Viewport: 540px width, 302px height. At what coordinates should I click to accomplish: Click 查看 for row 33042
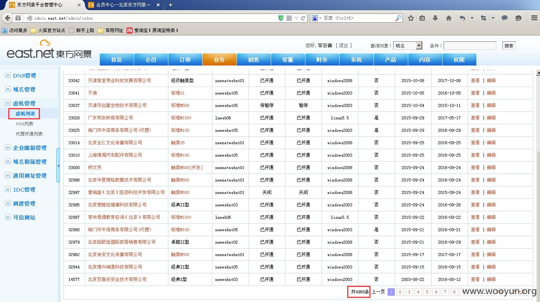point(475,81)
